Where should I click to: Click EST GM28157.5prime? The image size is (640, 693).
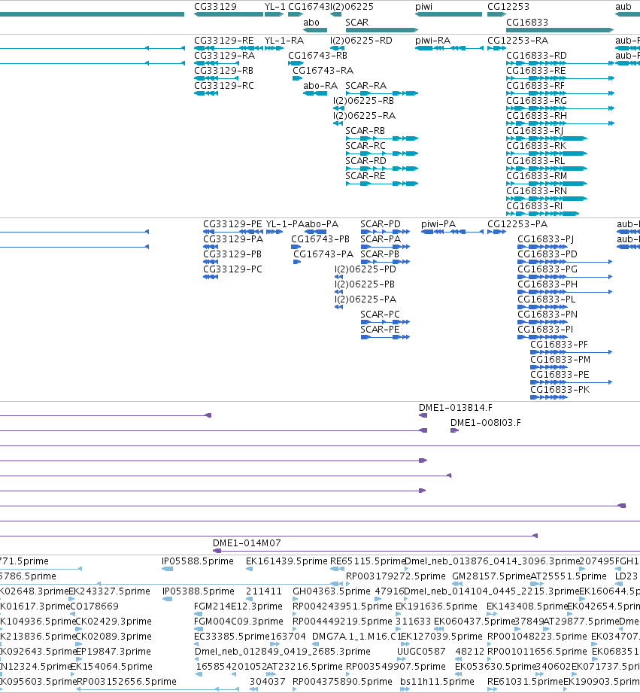[490, 576]
